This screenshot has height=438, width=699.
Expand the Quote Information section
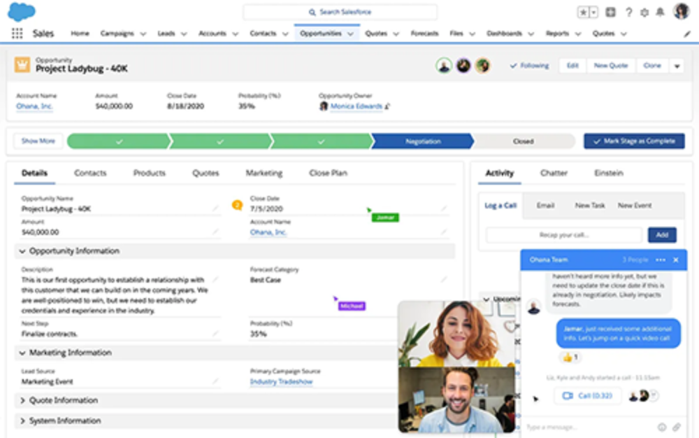[22, 400]
